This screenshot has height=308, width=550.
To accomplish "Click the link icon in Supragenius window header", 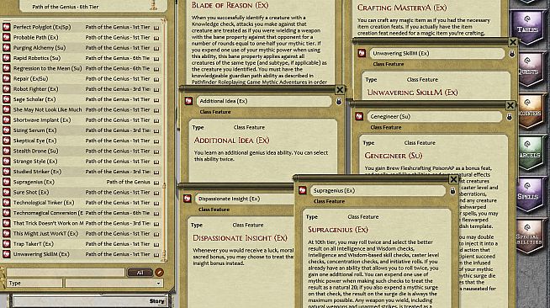I will tap(303, 190).
